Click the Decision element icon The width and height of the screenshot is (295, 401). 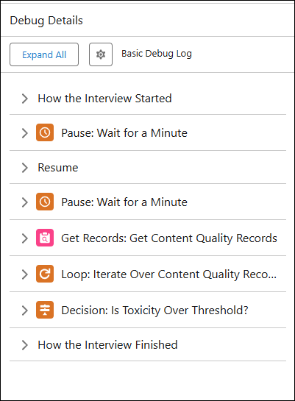click(x=45, y=310)
